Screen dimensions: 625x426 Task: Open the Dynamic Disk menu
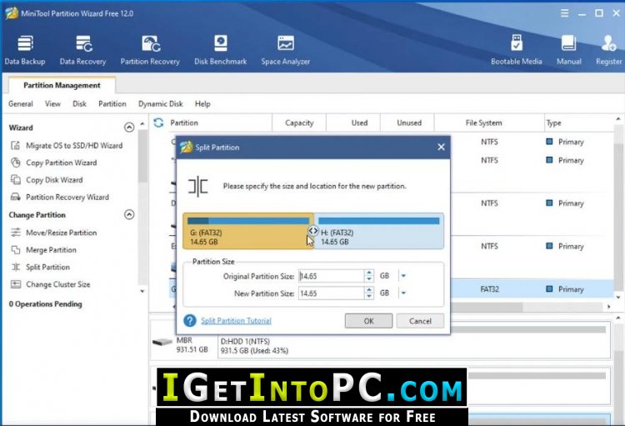161,103
